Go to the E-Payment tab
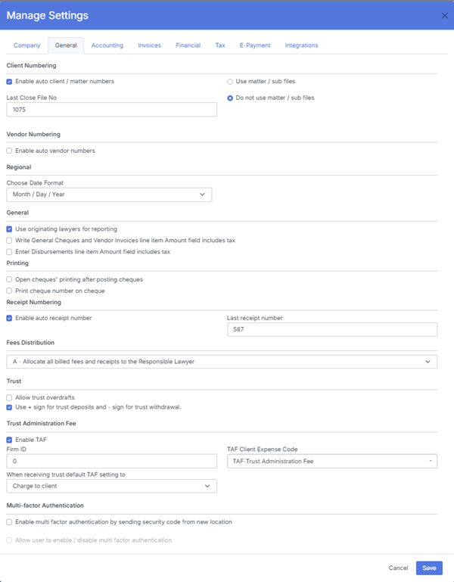The height and width of the screenshot is (582, 454). click(x=255, y=45)
